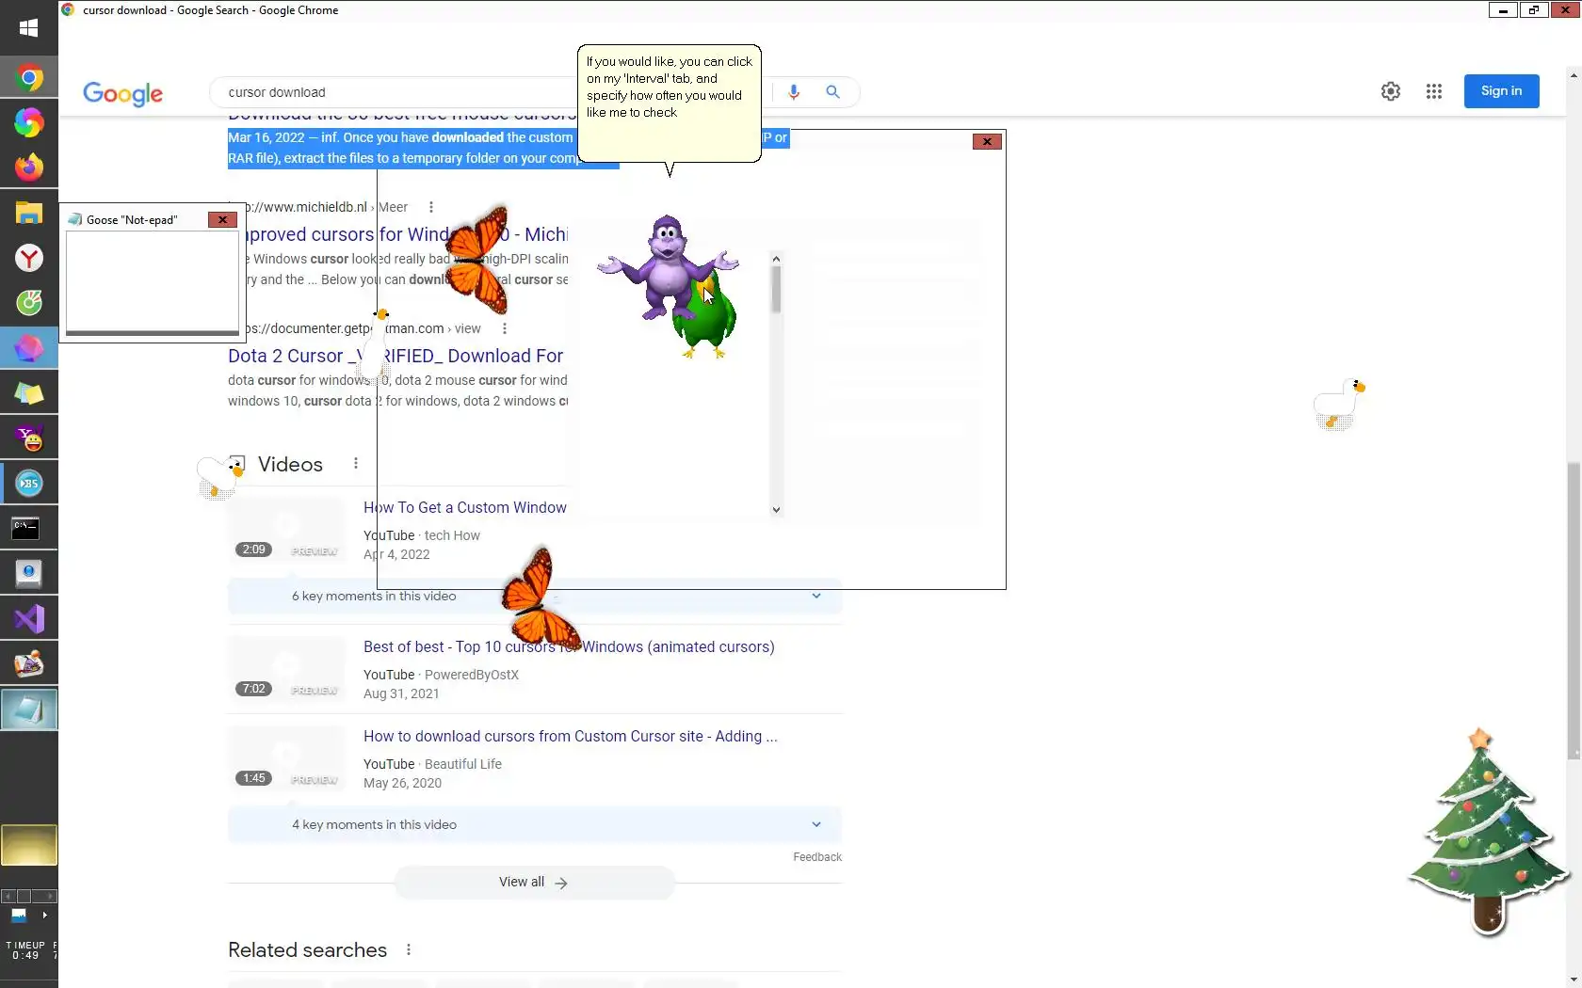Click the 'YouTube · PoweredByOstX' source text
1582x988 pixels.
click(441, 675)
